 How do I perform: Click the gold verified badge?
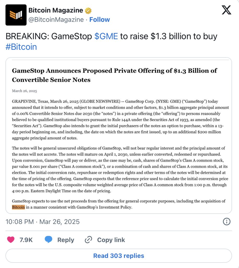[88, 10]
